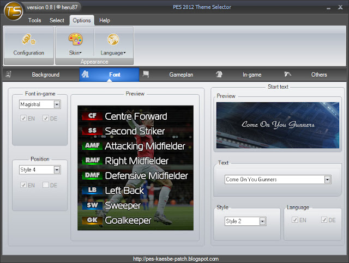Expand the Come On You Gunners text dropdown
Viewport: 349px width, 263px height.
click(327, 179)
